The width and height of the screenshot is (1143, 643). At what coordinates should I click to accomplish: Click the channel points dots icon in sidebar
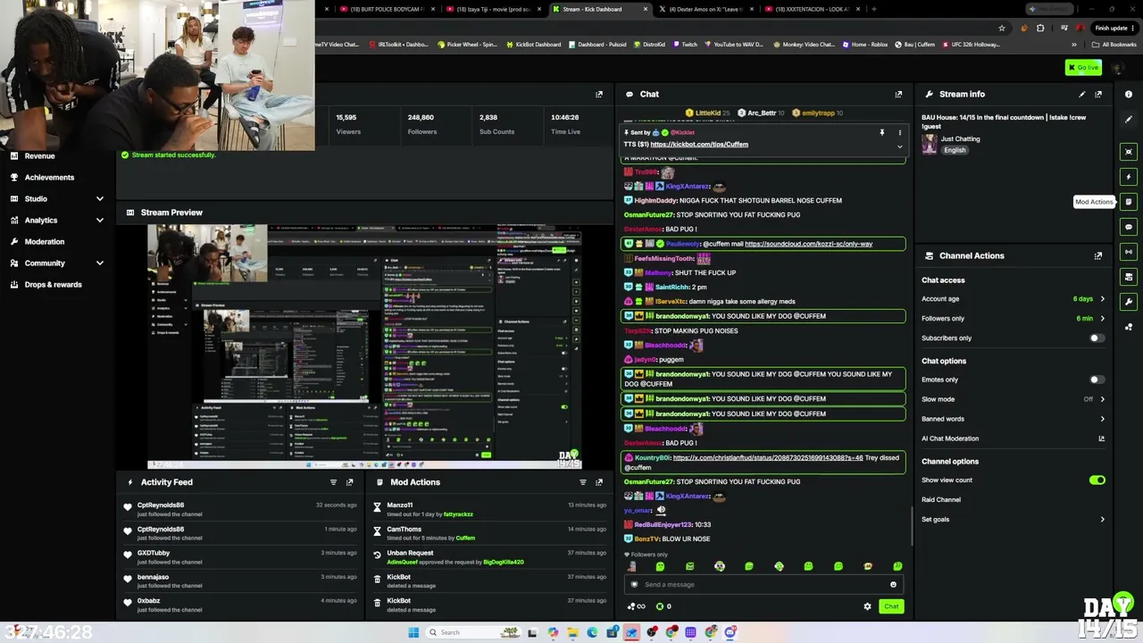tap(1129, 327)
